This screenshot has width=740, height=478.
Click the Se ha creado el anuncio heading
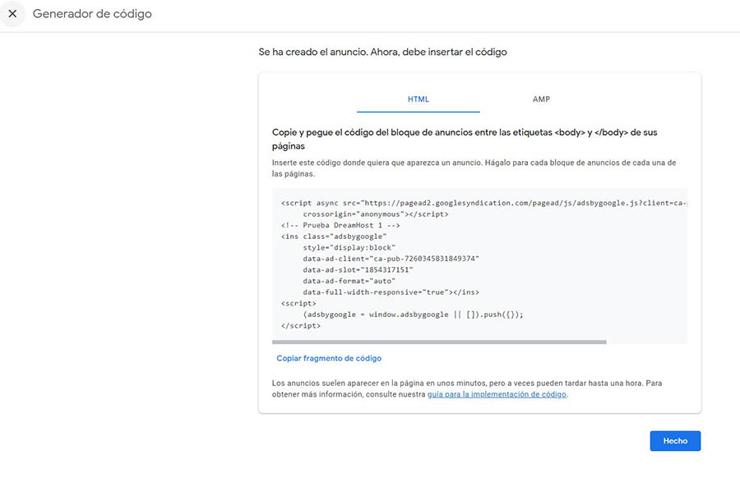pyautogui.click(x=382, y=52)
